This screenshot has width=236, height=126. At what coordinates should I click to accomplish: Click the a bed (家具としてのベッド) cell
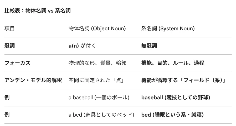(x=101, y=115)
